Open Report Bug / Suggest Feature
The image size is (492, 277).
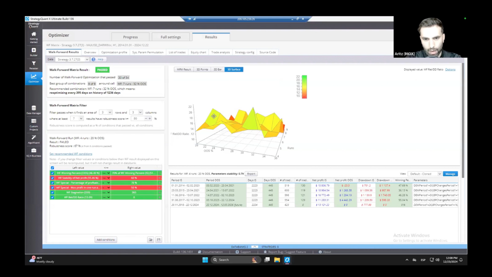point(285,252)
